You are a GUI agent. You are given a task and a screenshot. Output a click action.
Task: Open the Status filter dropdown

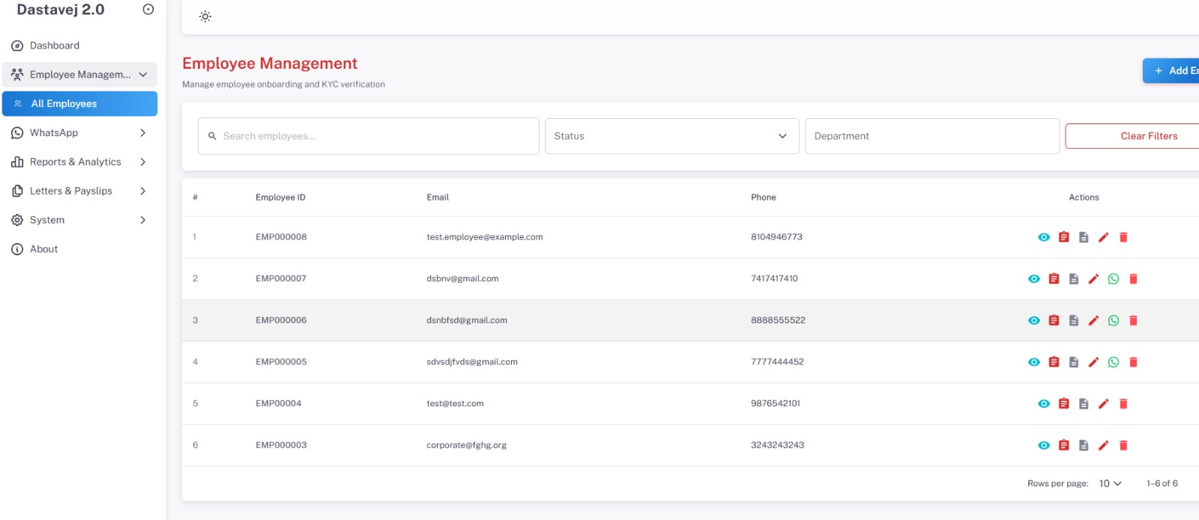tap(671, 136)
